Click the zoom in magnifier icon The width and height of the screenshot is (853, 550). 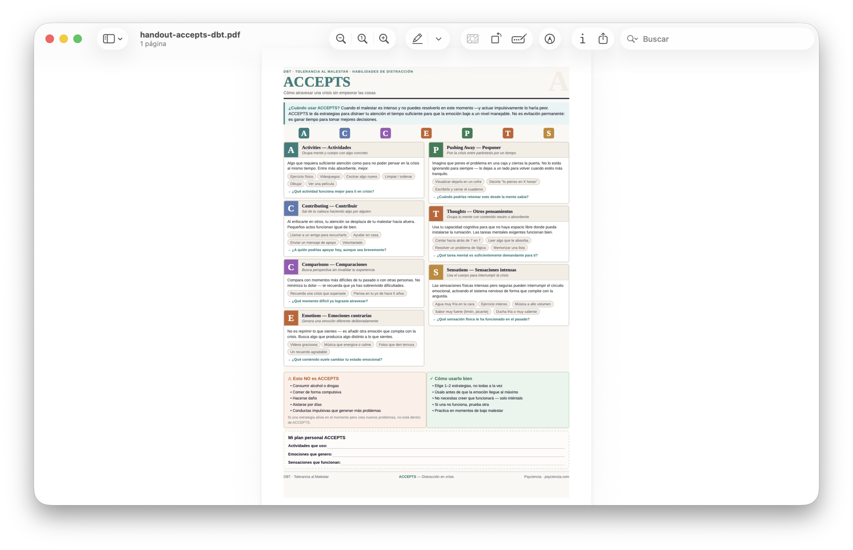[384, 39]
